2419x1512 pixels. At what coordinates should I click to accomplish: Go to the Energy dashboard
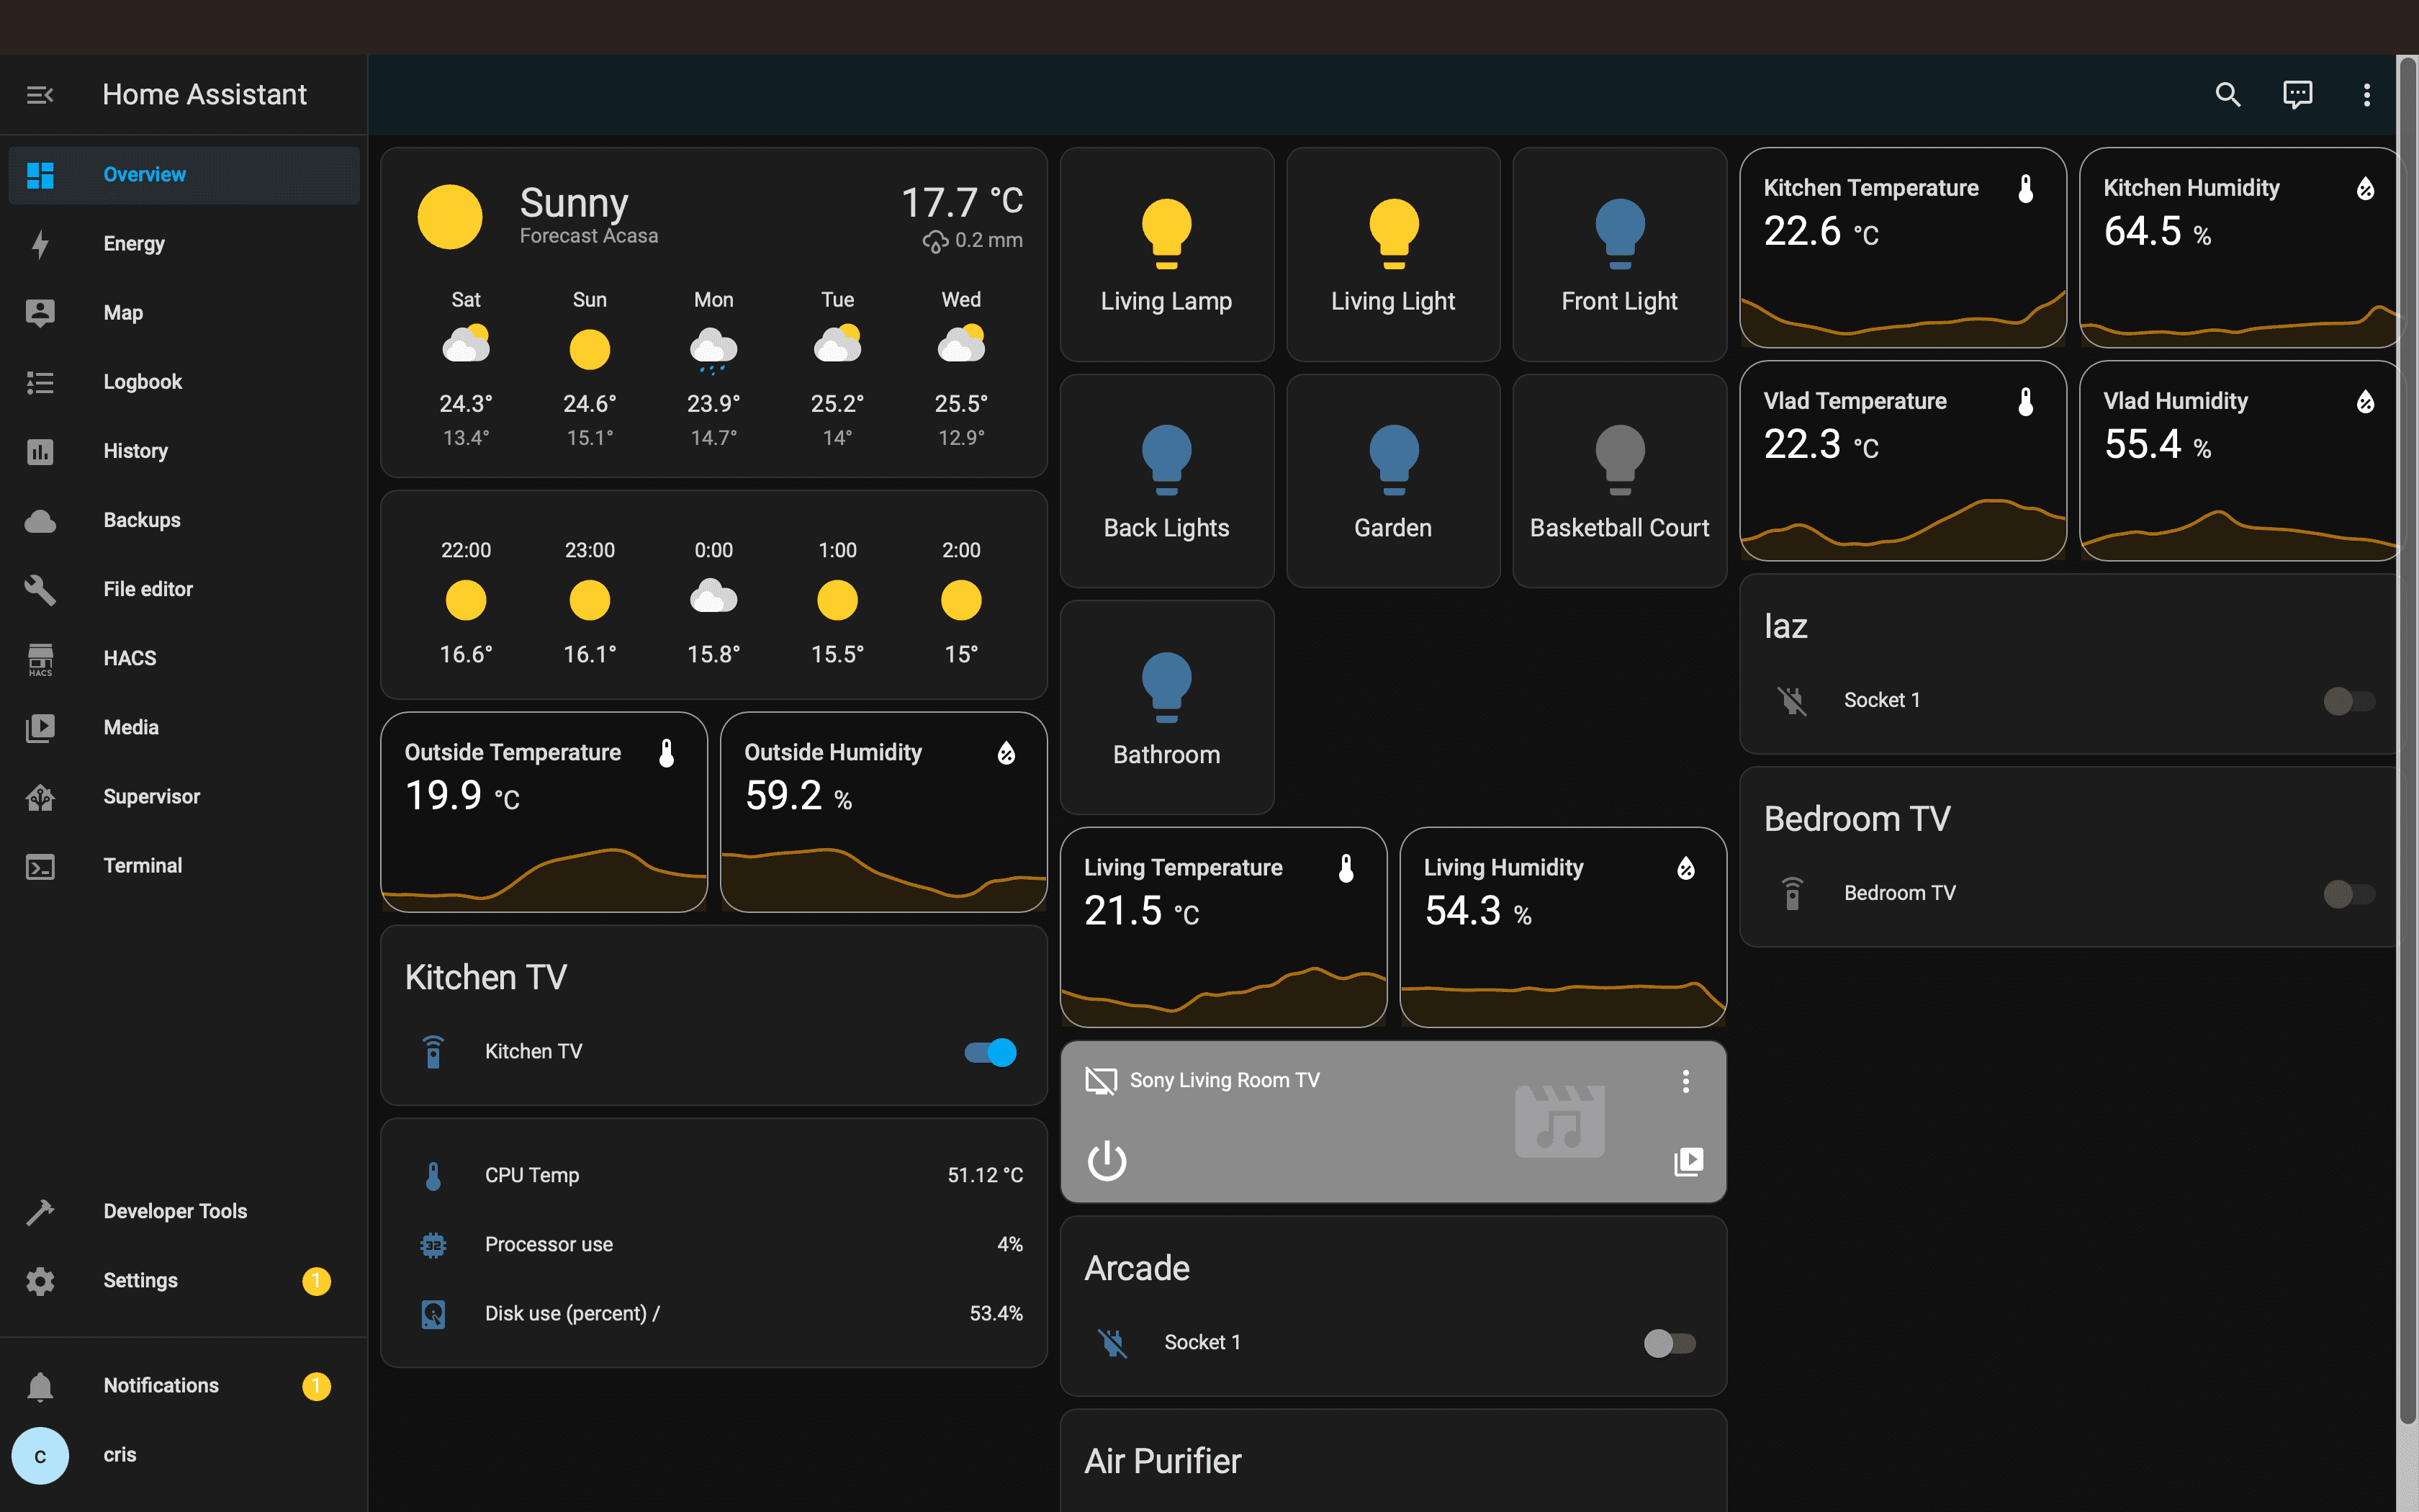point(134,243)
